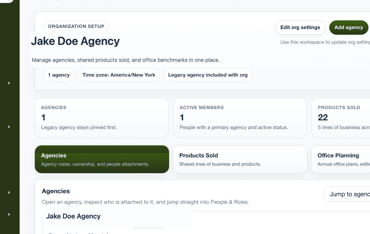Expand the second sidebar navigation chevron
Image resolution: width=370 pixels, height=234 pixels.
tap(9, 127)
